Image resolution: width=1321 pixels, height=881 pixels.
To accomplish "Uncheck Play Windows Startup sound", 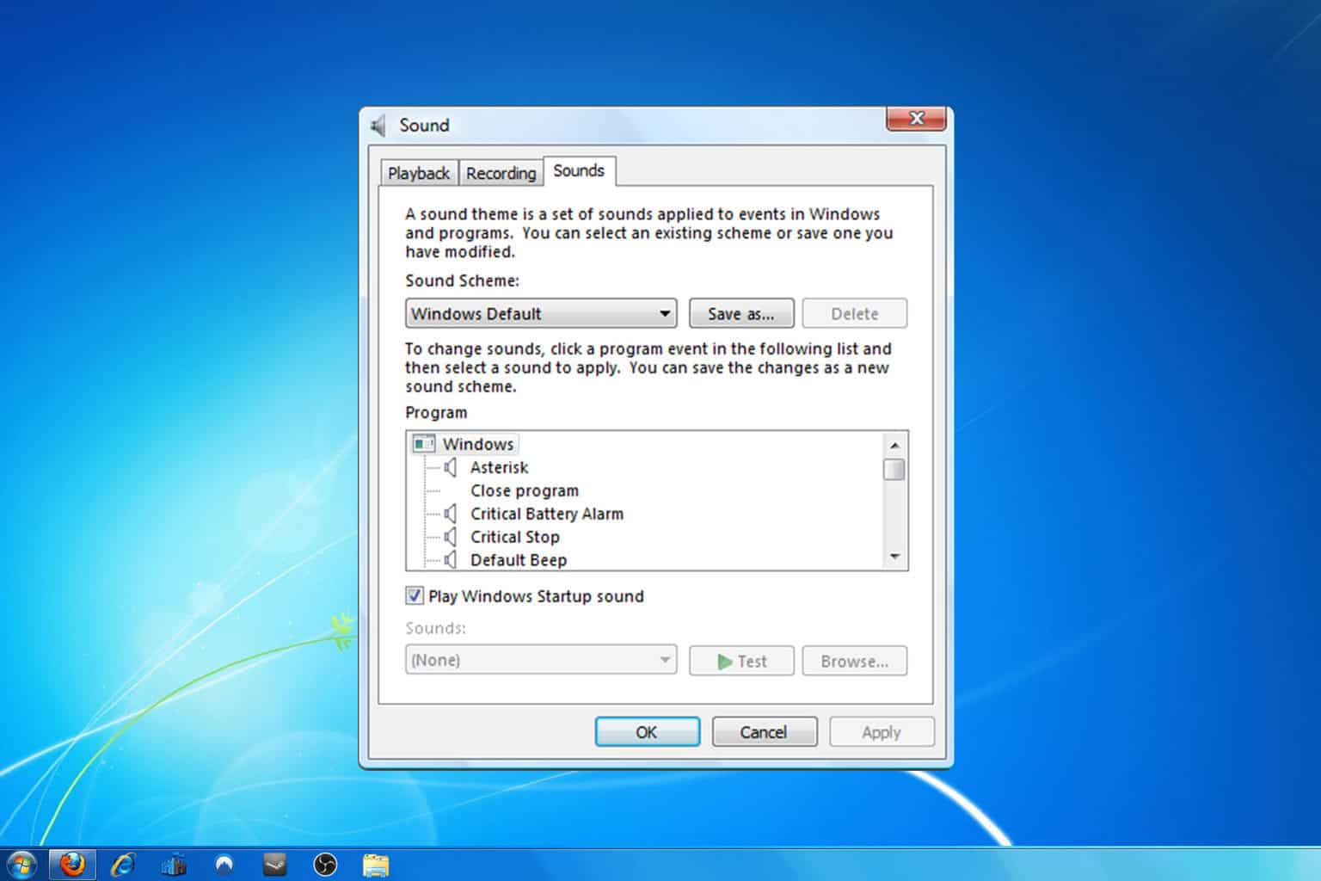I will point(415,595).
